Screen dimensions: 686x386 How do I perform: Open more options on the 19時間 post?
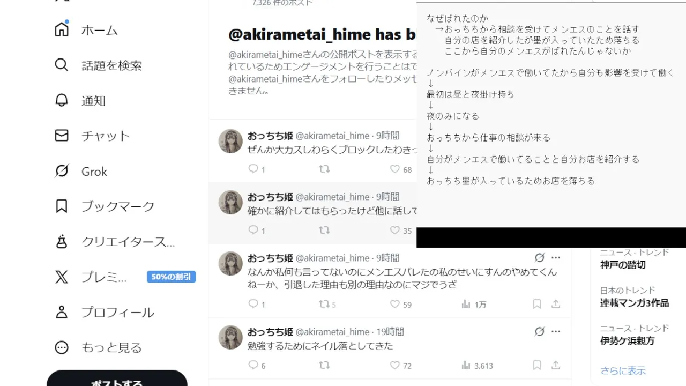point(556,332)
